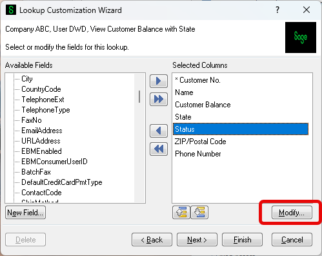Close the Lookup Customization Wizard window

click(307, 10)
